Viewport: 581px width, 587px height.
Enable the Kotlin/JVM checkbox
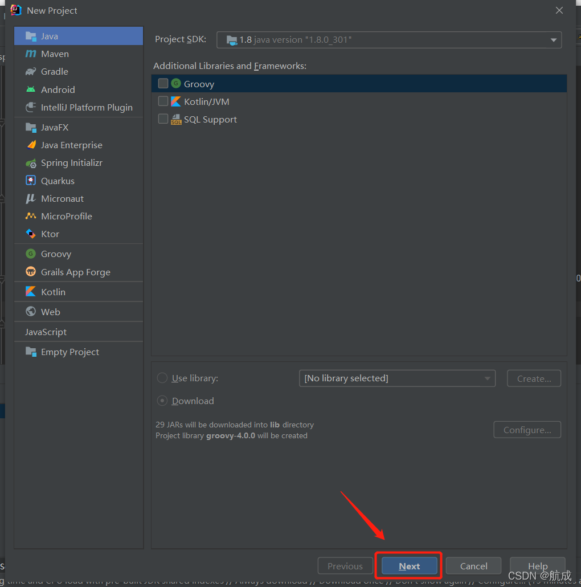163,101
